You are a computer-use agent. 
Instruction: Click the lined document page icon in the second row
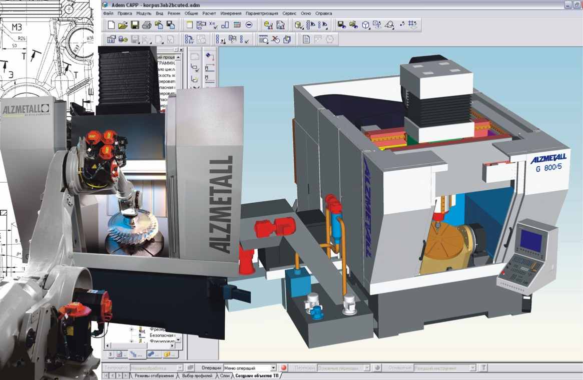pyautogui.click(x=306, y=39)
